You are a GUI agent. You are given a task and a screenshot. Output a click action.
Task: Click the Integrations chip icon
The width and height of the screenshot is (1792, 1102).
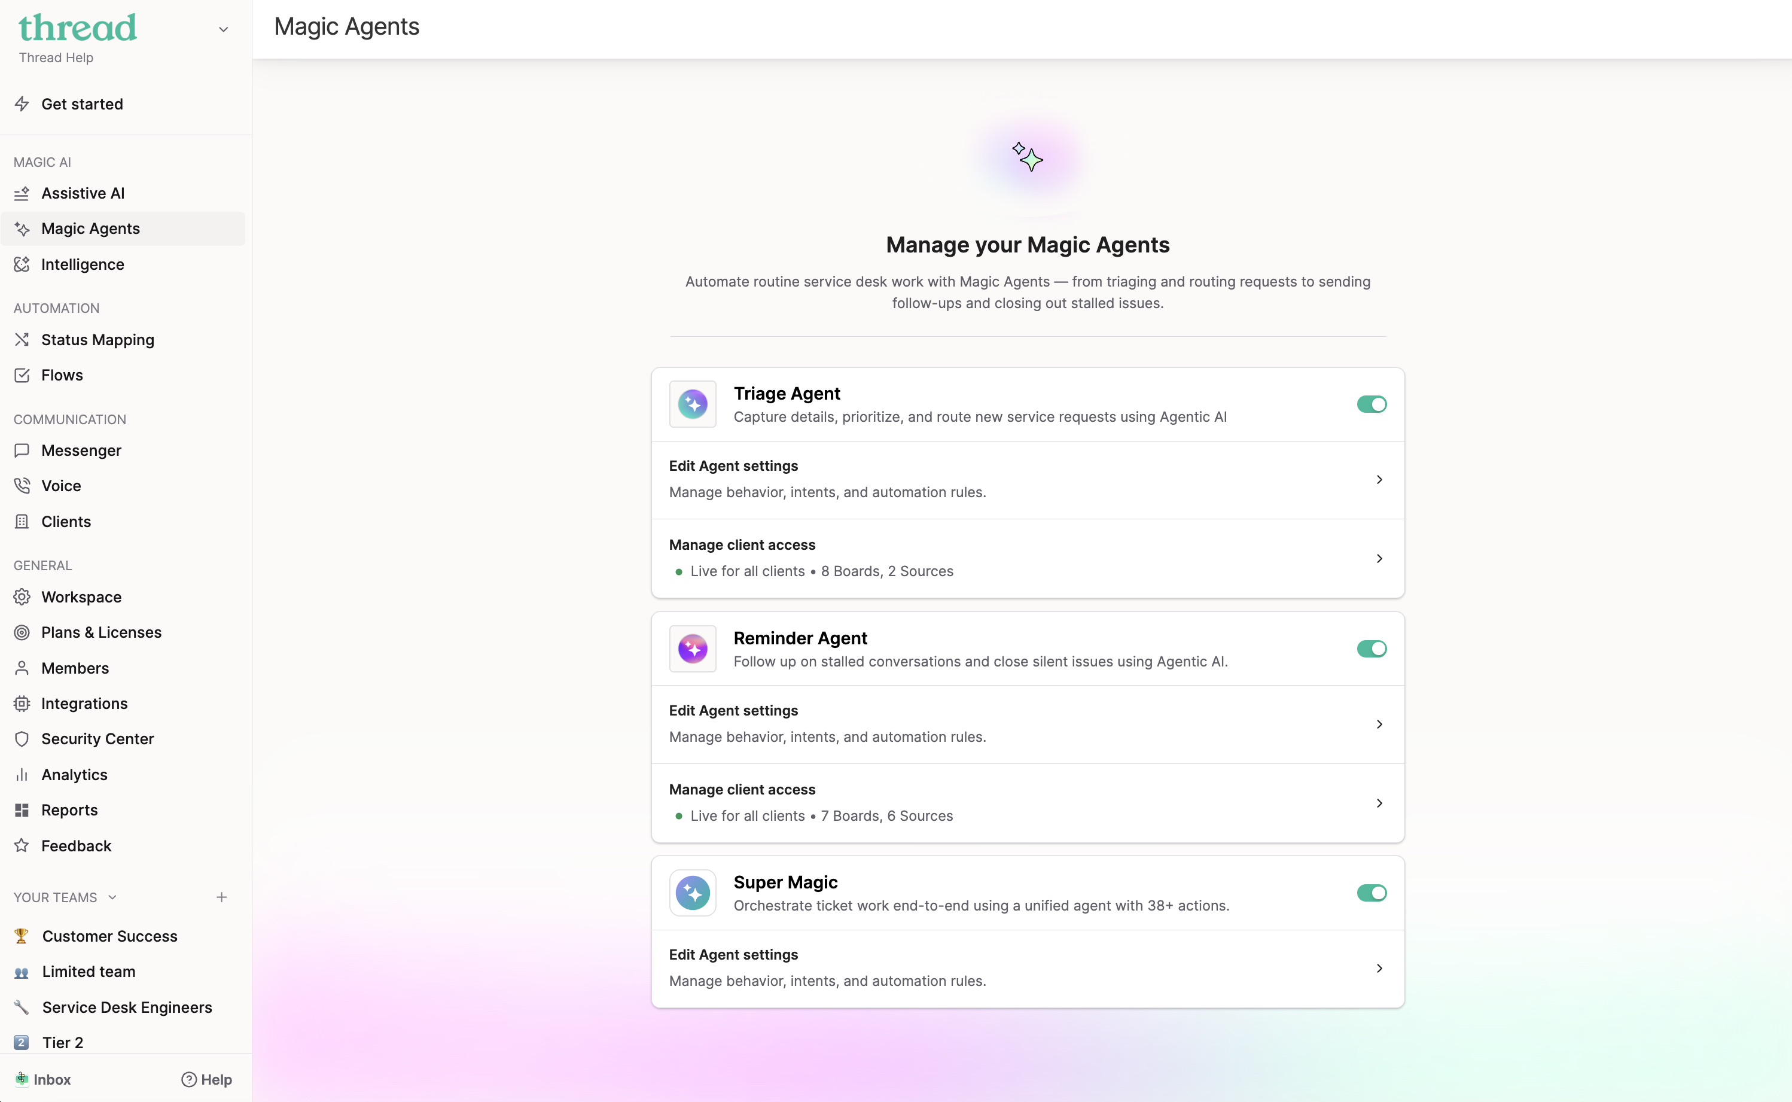(22, 704)
